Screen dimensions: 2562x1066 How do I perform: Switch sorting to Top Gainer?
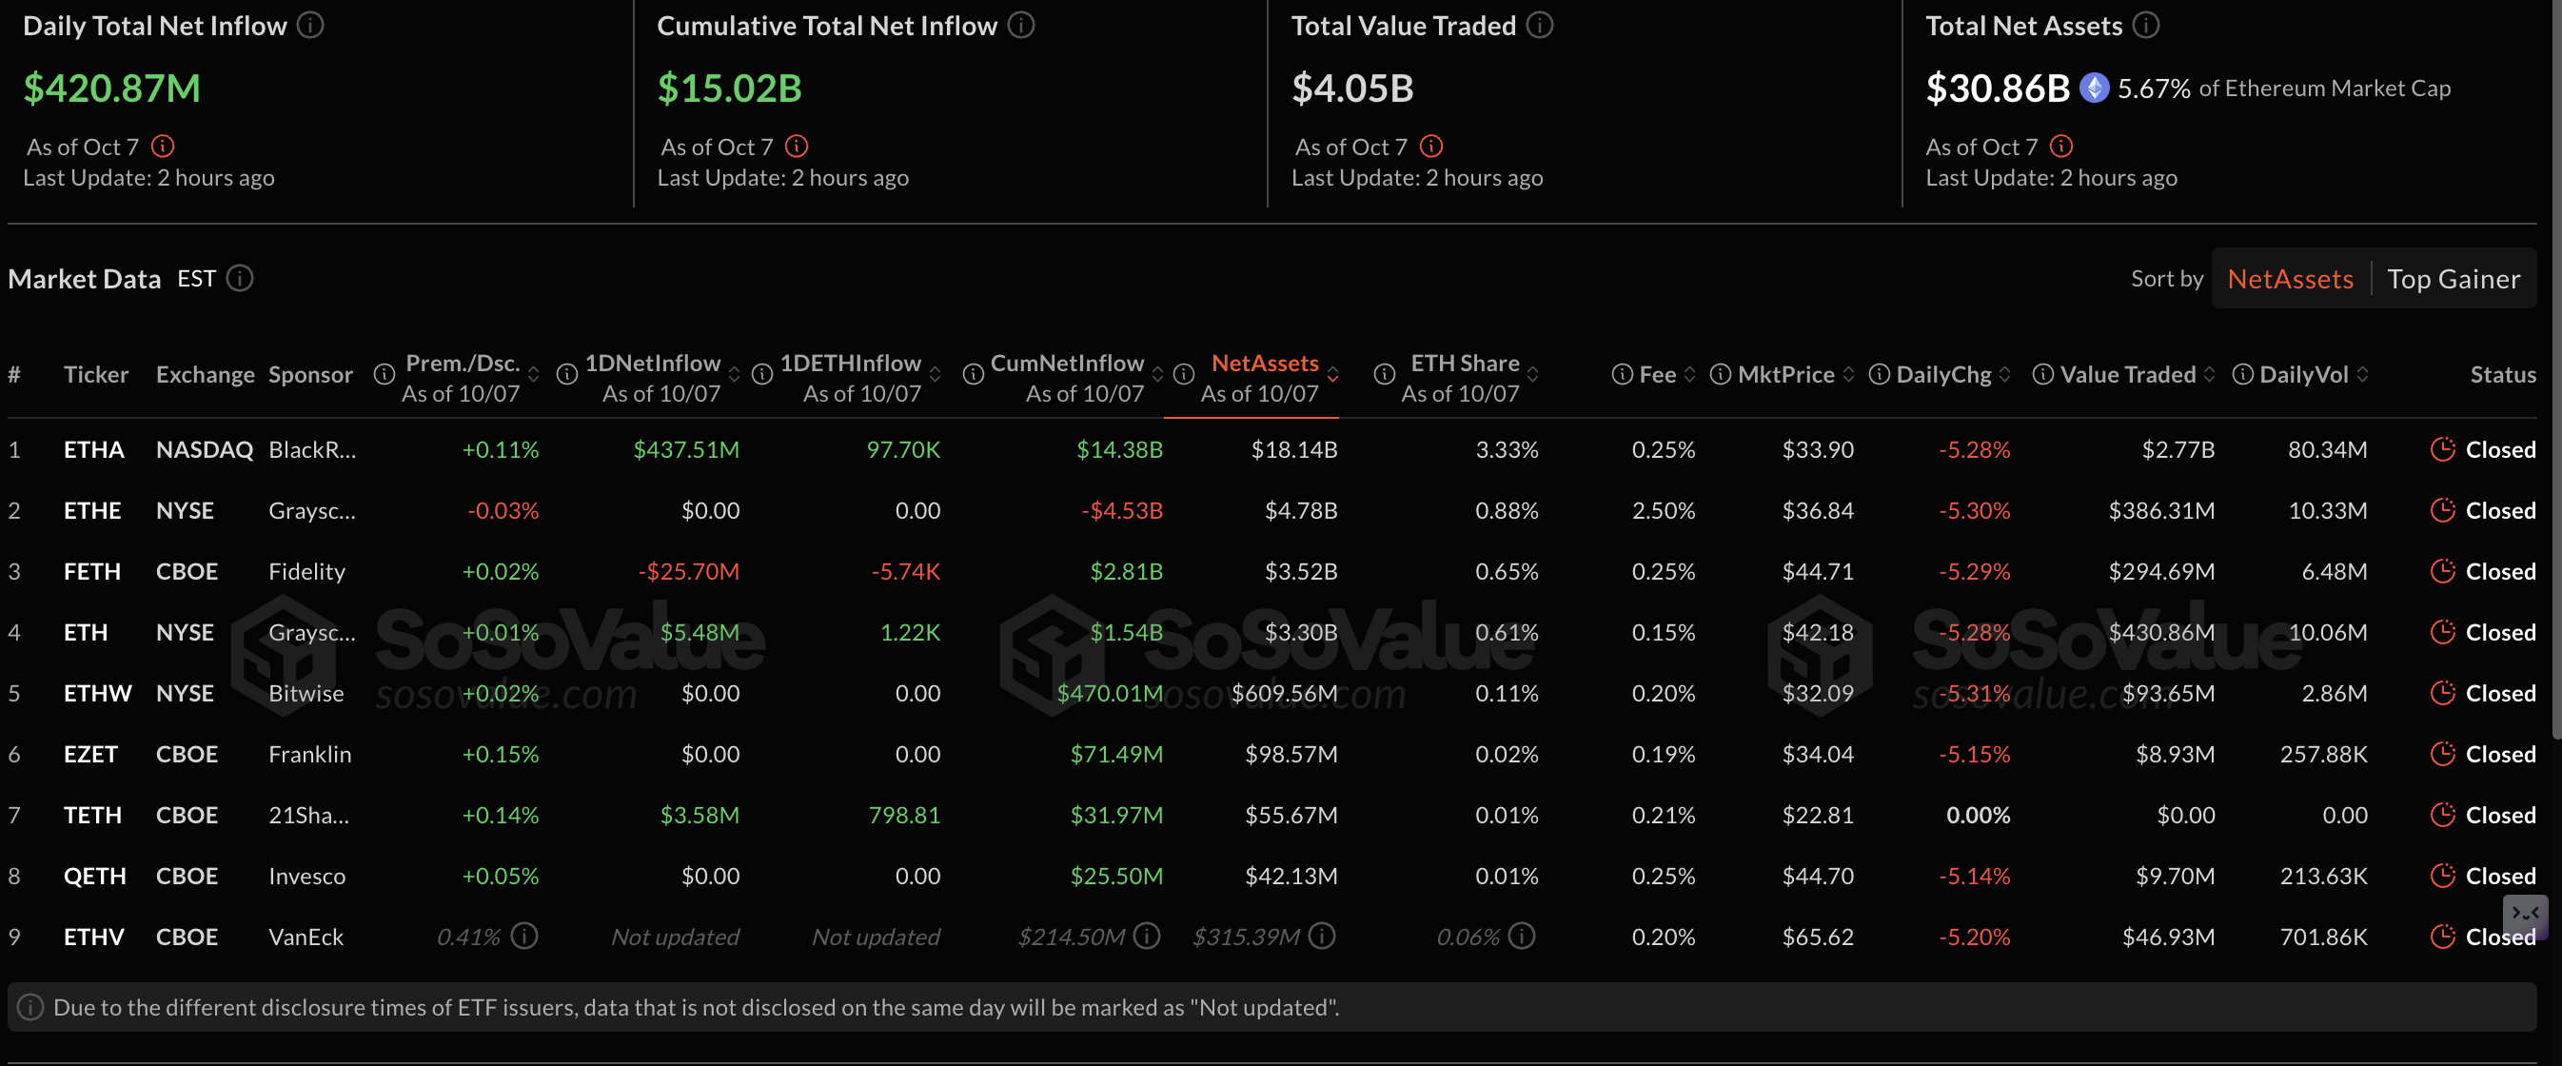point(2453,280)
